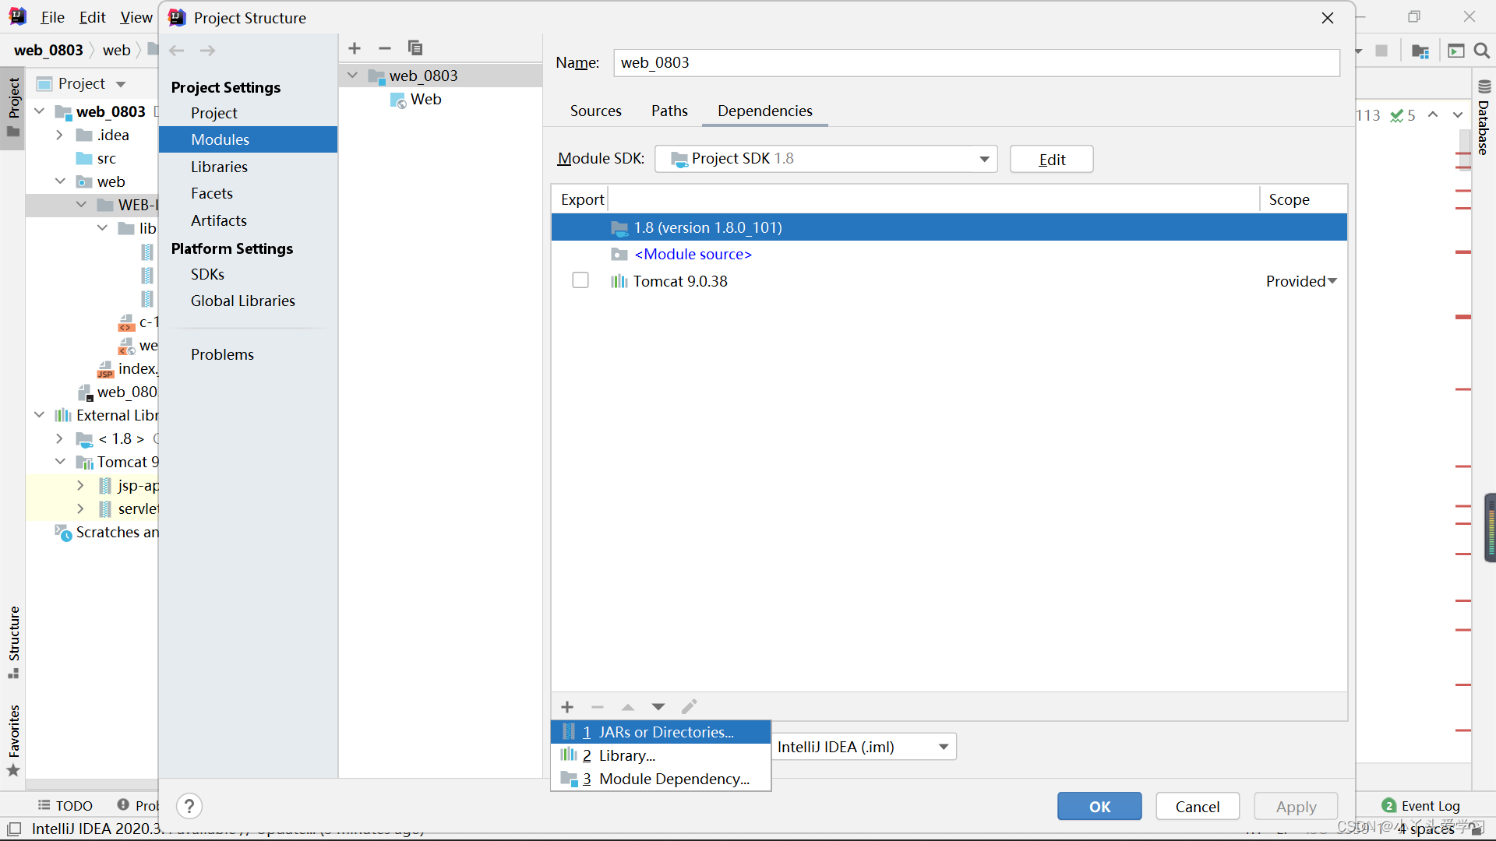The image size is (1496, 841).
Task: Click the run anything icon near search
Action: click(x=1455, y=51)
